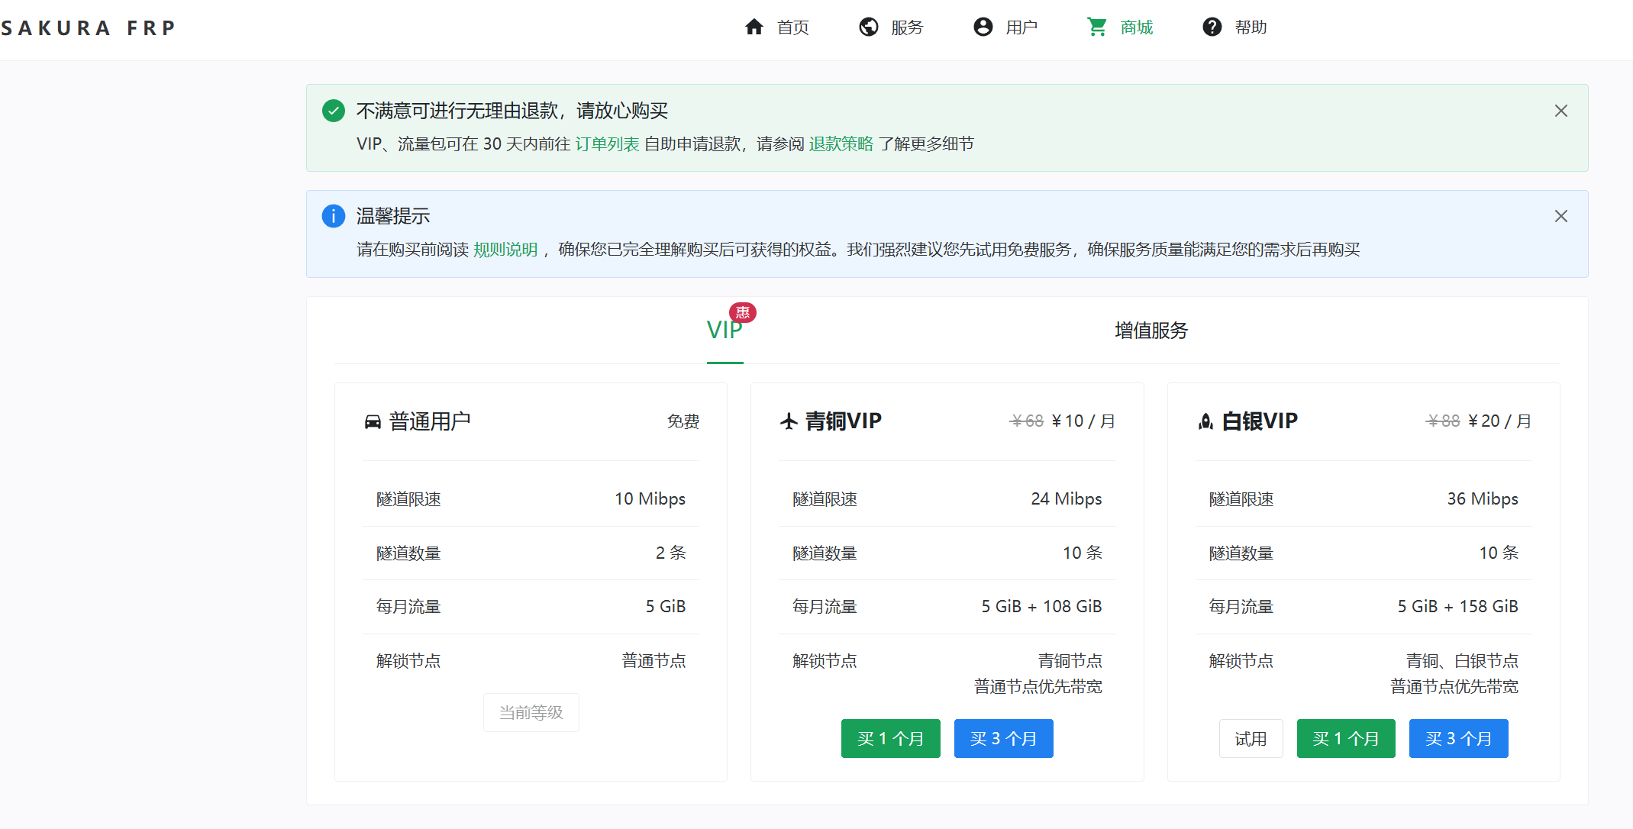
Task: Click the 首页 home icon
Action: pyautogui.click(x=754, y=27)
